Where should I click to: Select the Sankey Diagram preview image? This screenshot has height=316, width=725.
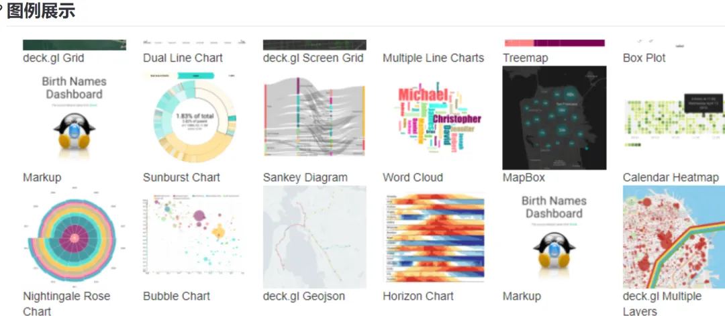314,118
